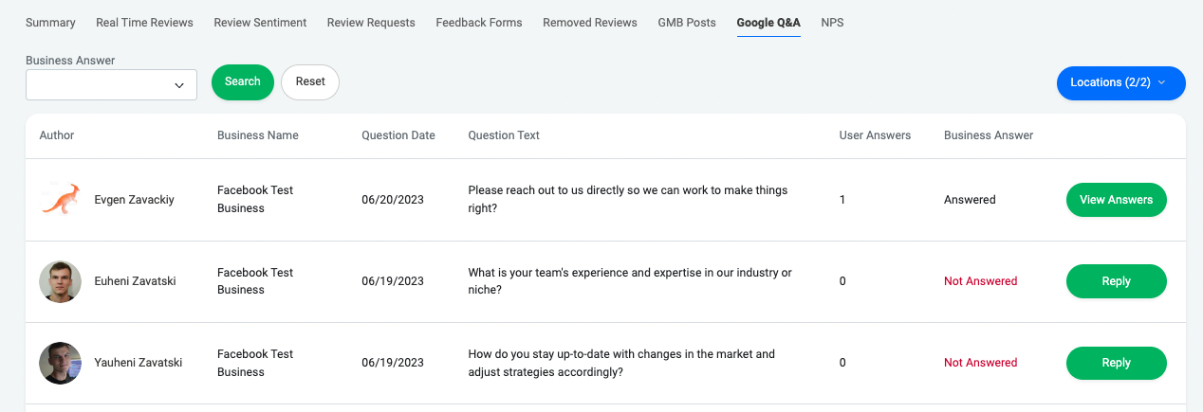Open the Feedback Forms tab
The image size is (1203, 412).
click(479, 23)
